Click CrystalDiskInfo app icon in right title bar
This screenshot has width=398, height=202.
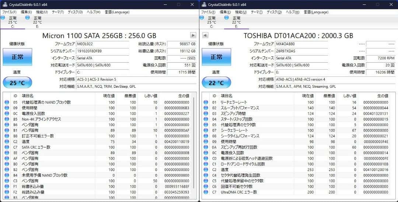pos(204,4)
